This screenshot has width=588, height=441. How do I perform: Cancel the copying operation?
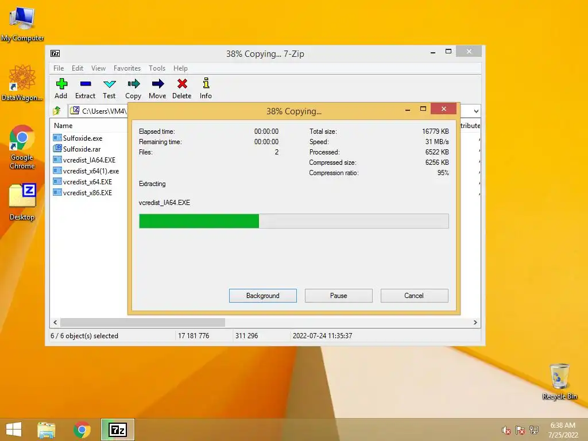pyautogui.click(x=415, y=296)
